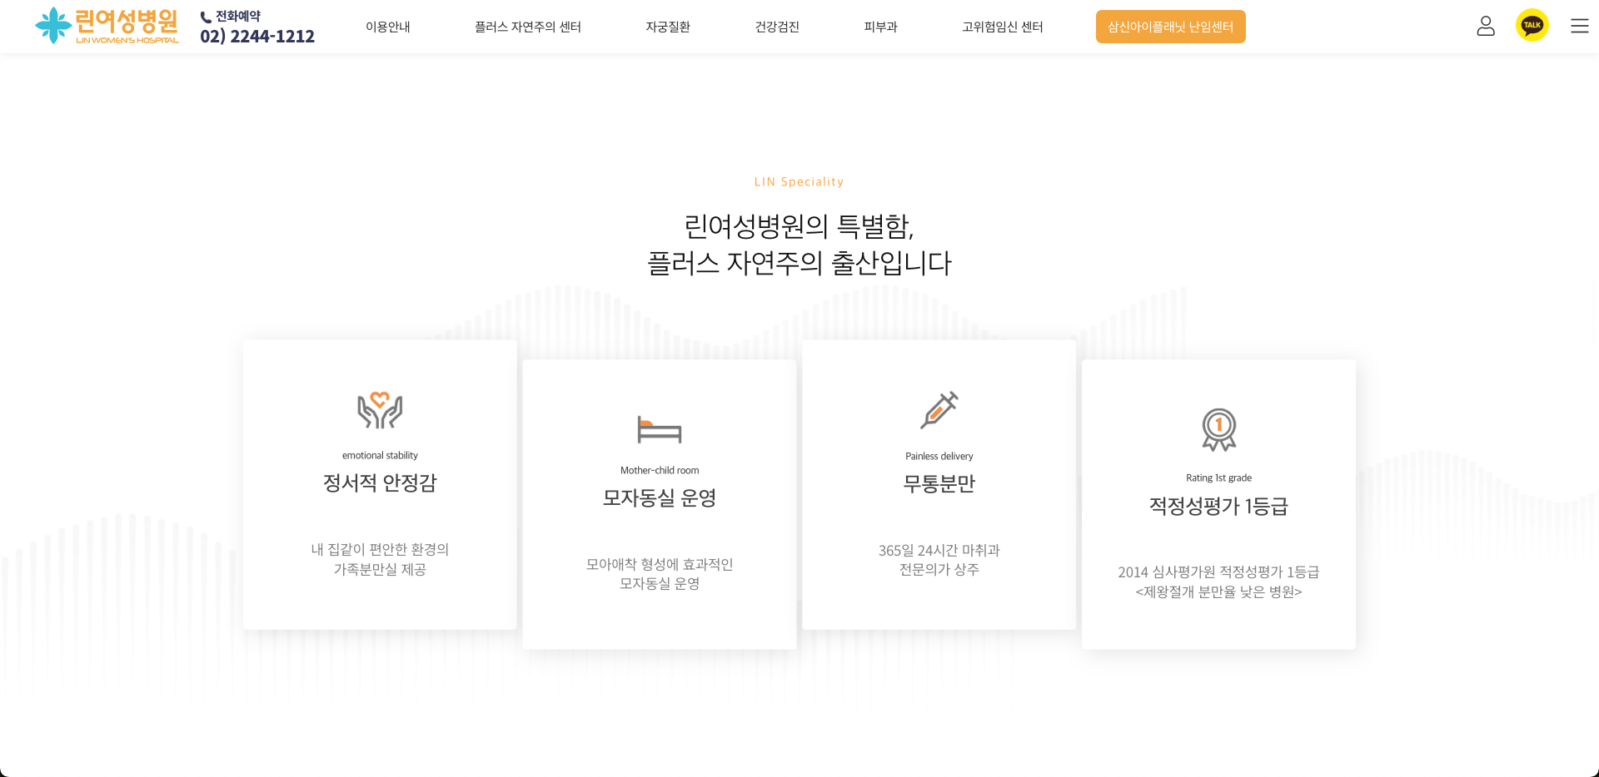Click the 무통분만 card title
1599x777 pixels.
click(x=939, y=483)
